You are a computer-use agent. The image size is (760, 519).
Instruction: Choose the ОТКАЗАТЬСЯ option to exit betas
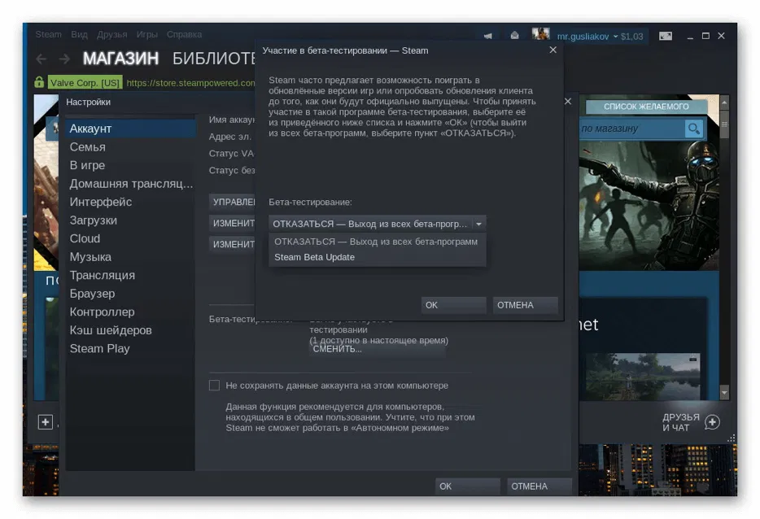pyautogui.click(x=376, y=242)
